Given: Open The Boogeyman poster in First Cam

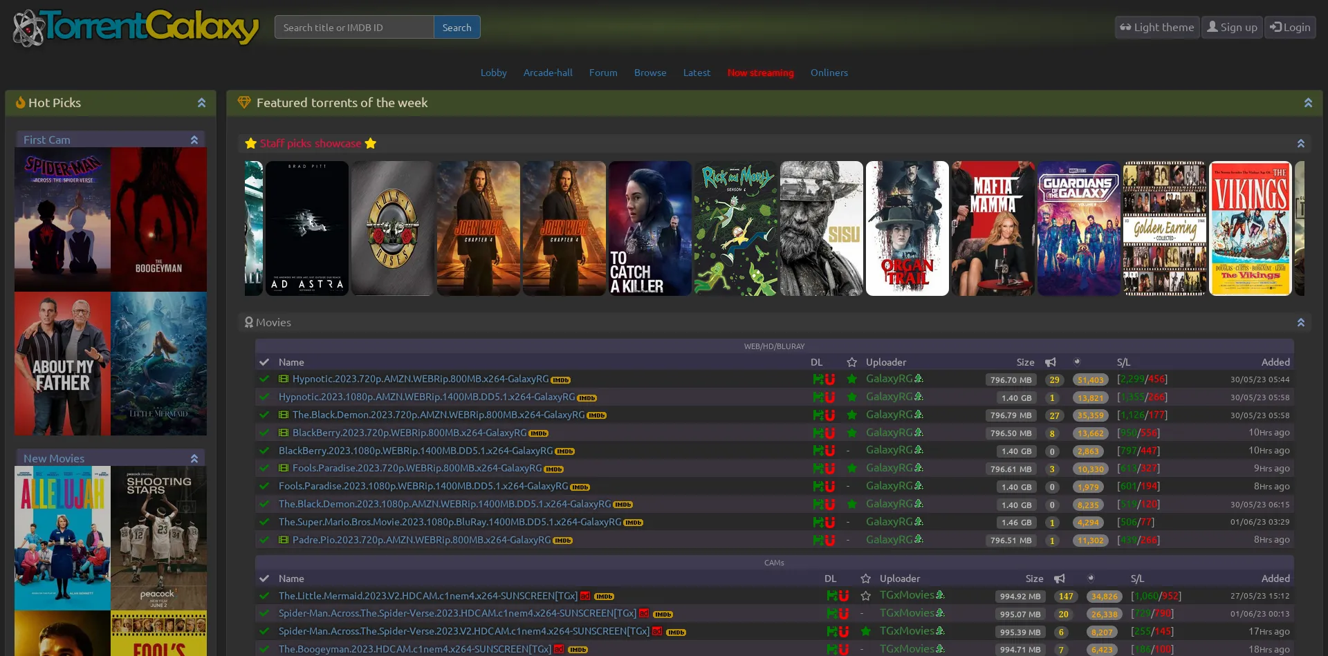Looking at the screenshot, I should click(158, 219).
